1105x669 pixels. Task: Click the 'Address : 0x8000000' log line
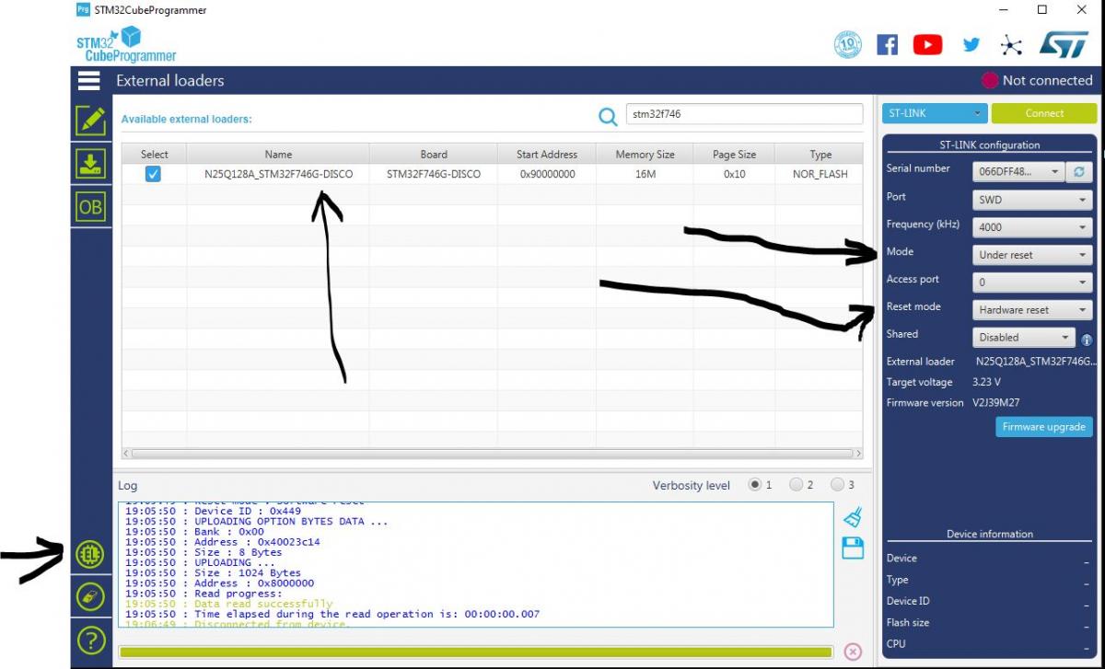(219, 582)
